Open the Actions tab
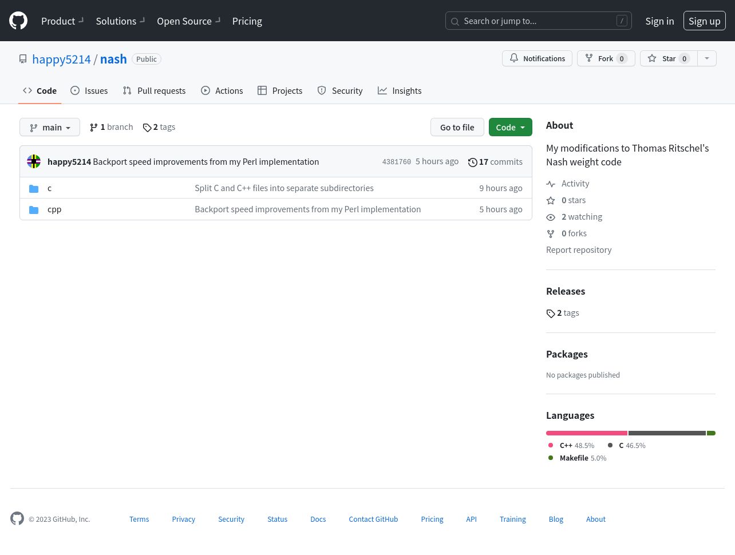735x555 pixels. 222,90
